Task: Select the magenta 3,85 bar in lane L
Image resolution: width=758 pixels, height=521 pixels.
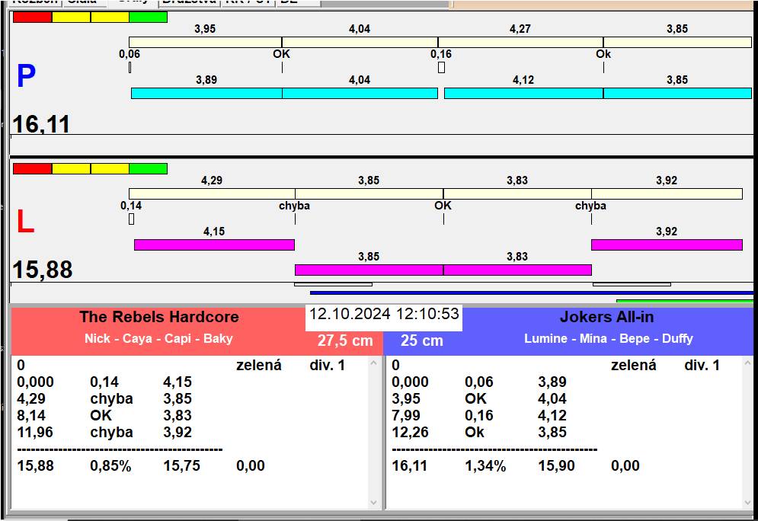Action: [369, 270]
